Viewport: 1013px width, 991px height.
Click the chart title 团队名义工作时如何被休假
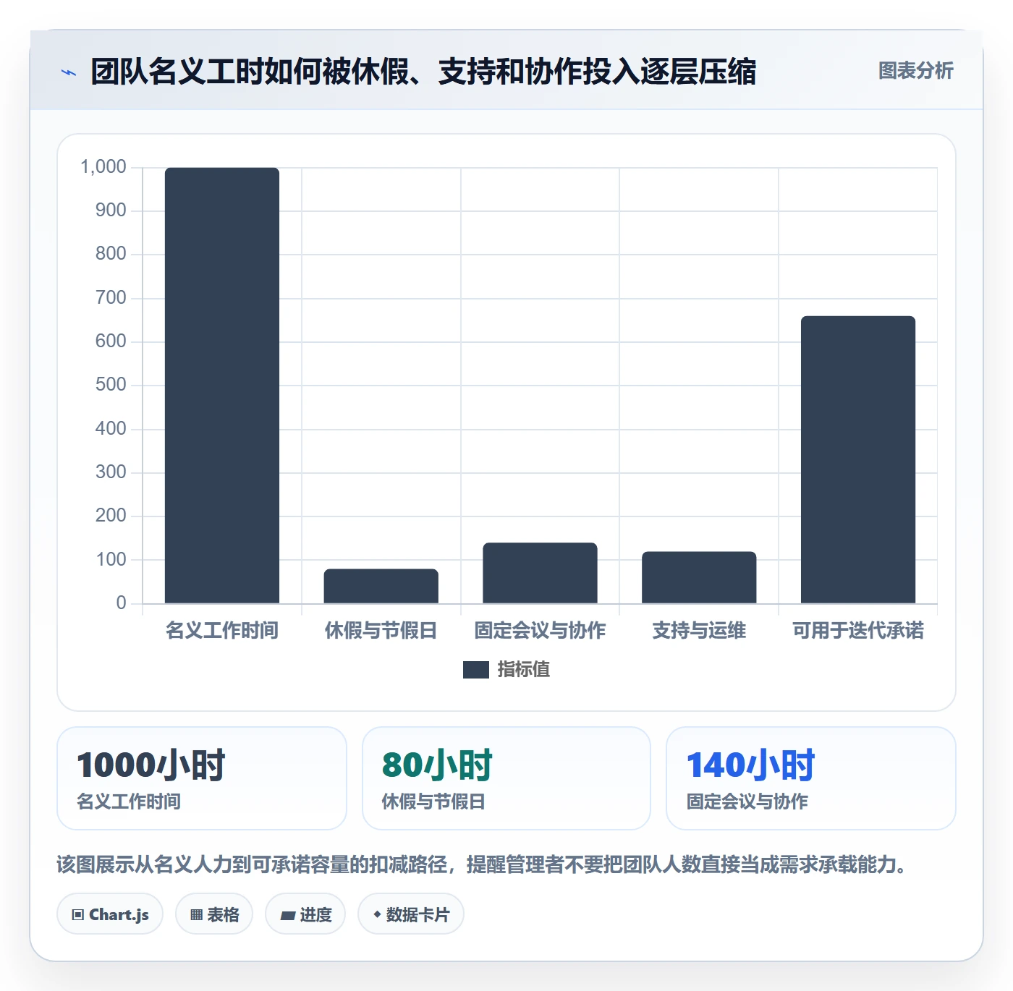[423, 72]
